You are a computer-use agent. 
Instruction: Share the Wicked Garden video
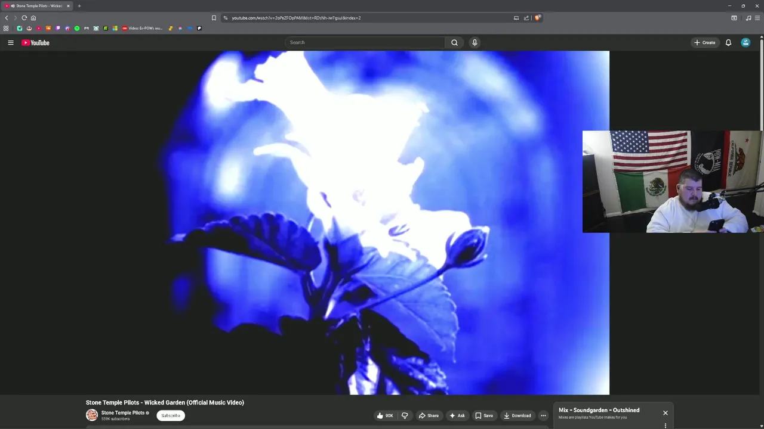[x=429, y=415]
